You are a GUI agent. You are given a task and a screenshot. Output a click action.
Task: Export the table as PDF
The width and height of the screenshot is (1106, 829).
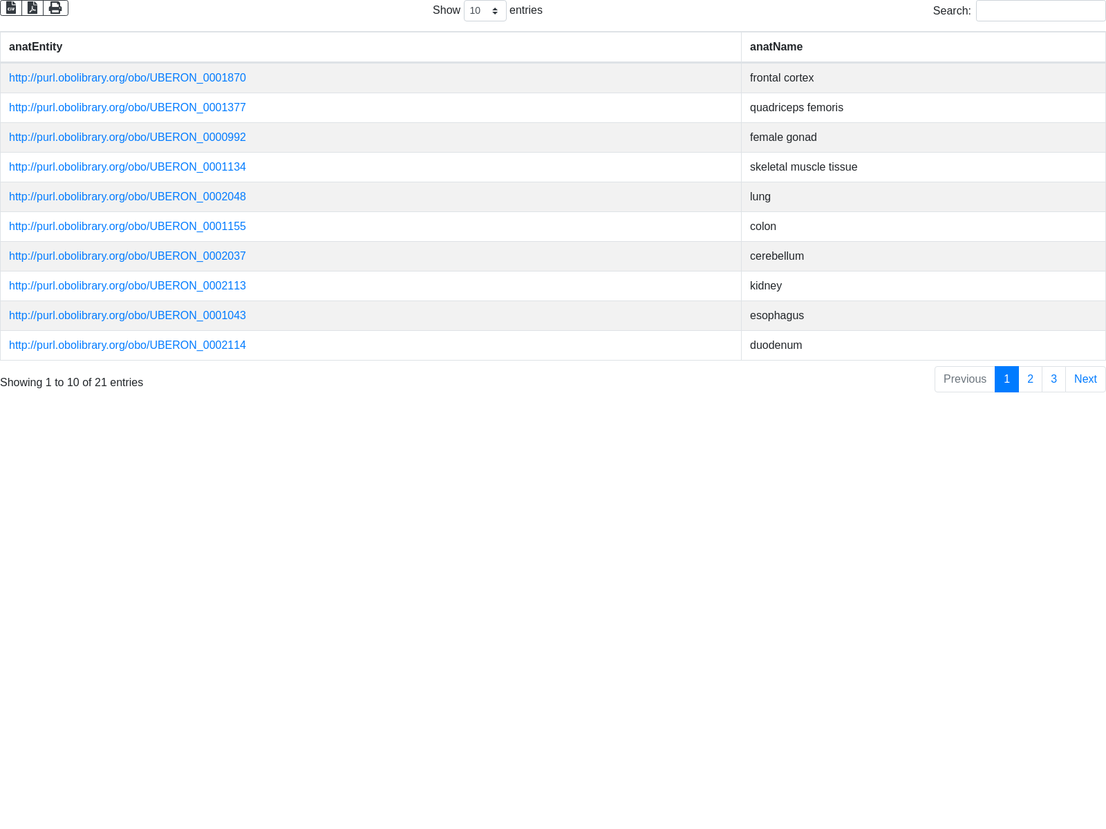(32, 8)
